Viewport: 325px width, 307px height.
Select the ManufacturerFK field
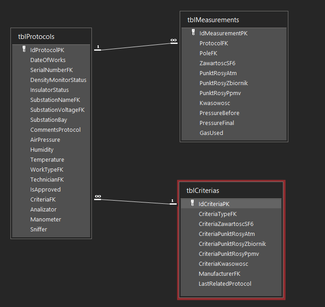220,273
